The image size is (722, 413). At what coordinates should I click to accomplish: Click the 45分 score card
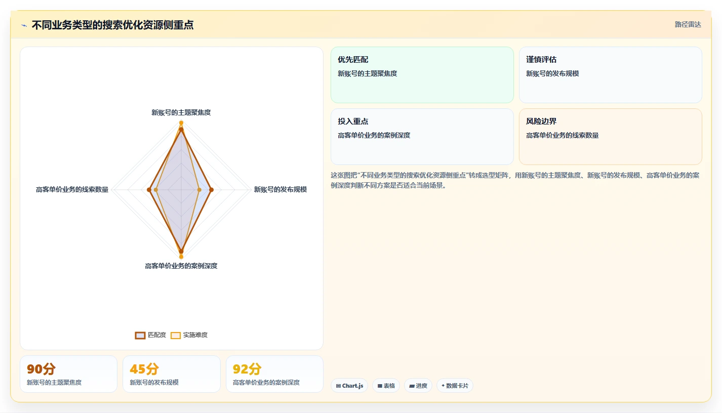tap(172, 374)
